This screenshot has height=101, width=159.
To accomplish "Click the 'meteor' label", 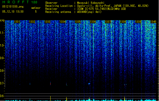I will click(x=36, y=8).
